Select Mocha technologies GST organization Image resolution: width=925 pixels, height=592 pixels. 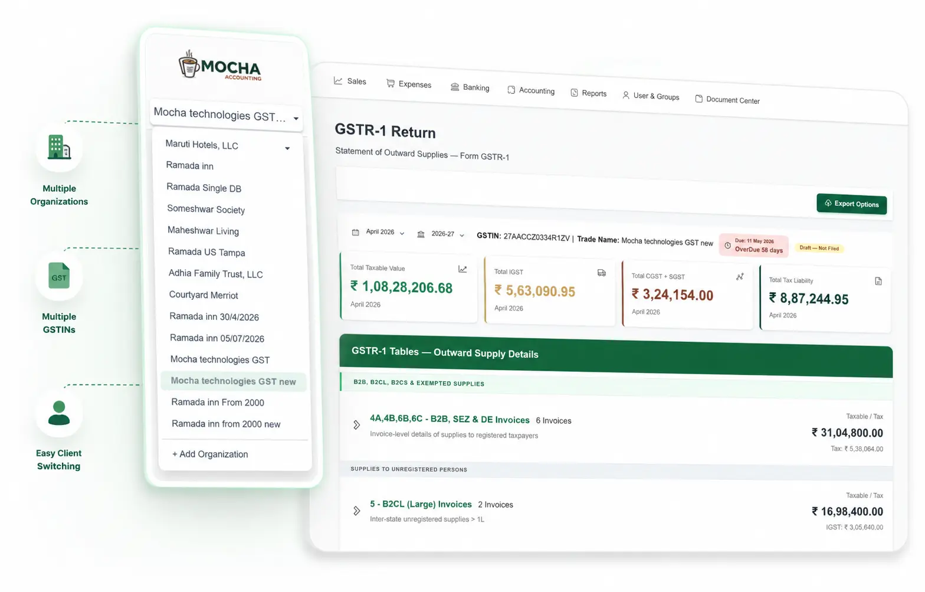coord(220,359)
